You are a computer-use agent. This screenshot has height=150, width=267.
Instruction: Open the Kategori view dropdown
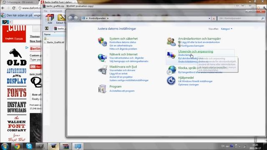pos(227,29)
